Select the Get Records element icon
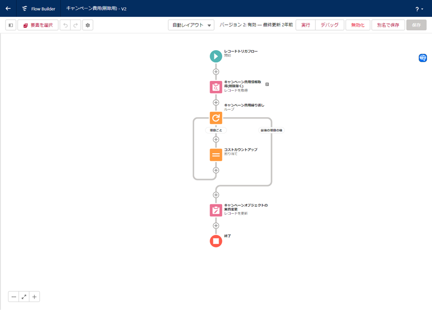 (x=216, y=87)
